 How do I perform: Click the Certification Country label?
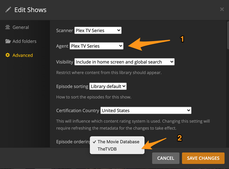(78, 111)
